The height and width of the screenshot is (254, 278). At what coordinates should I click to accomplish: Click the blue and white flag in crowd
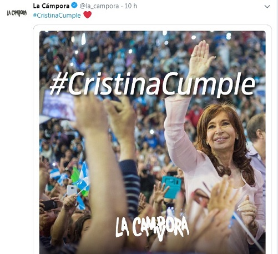(x=83, y=179)
